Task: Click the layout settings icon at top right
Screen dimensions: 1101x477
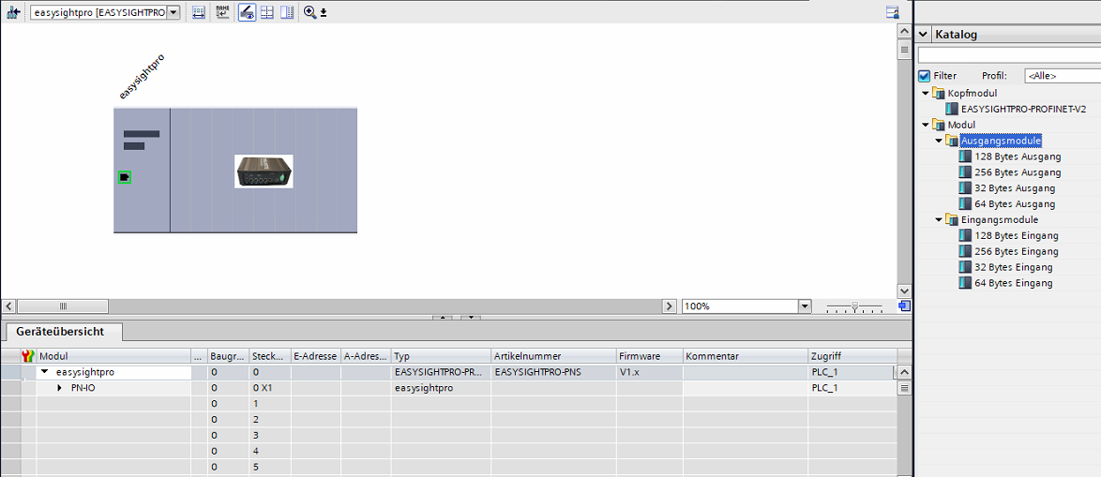Action: (892, 12)
